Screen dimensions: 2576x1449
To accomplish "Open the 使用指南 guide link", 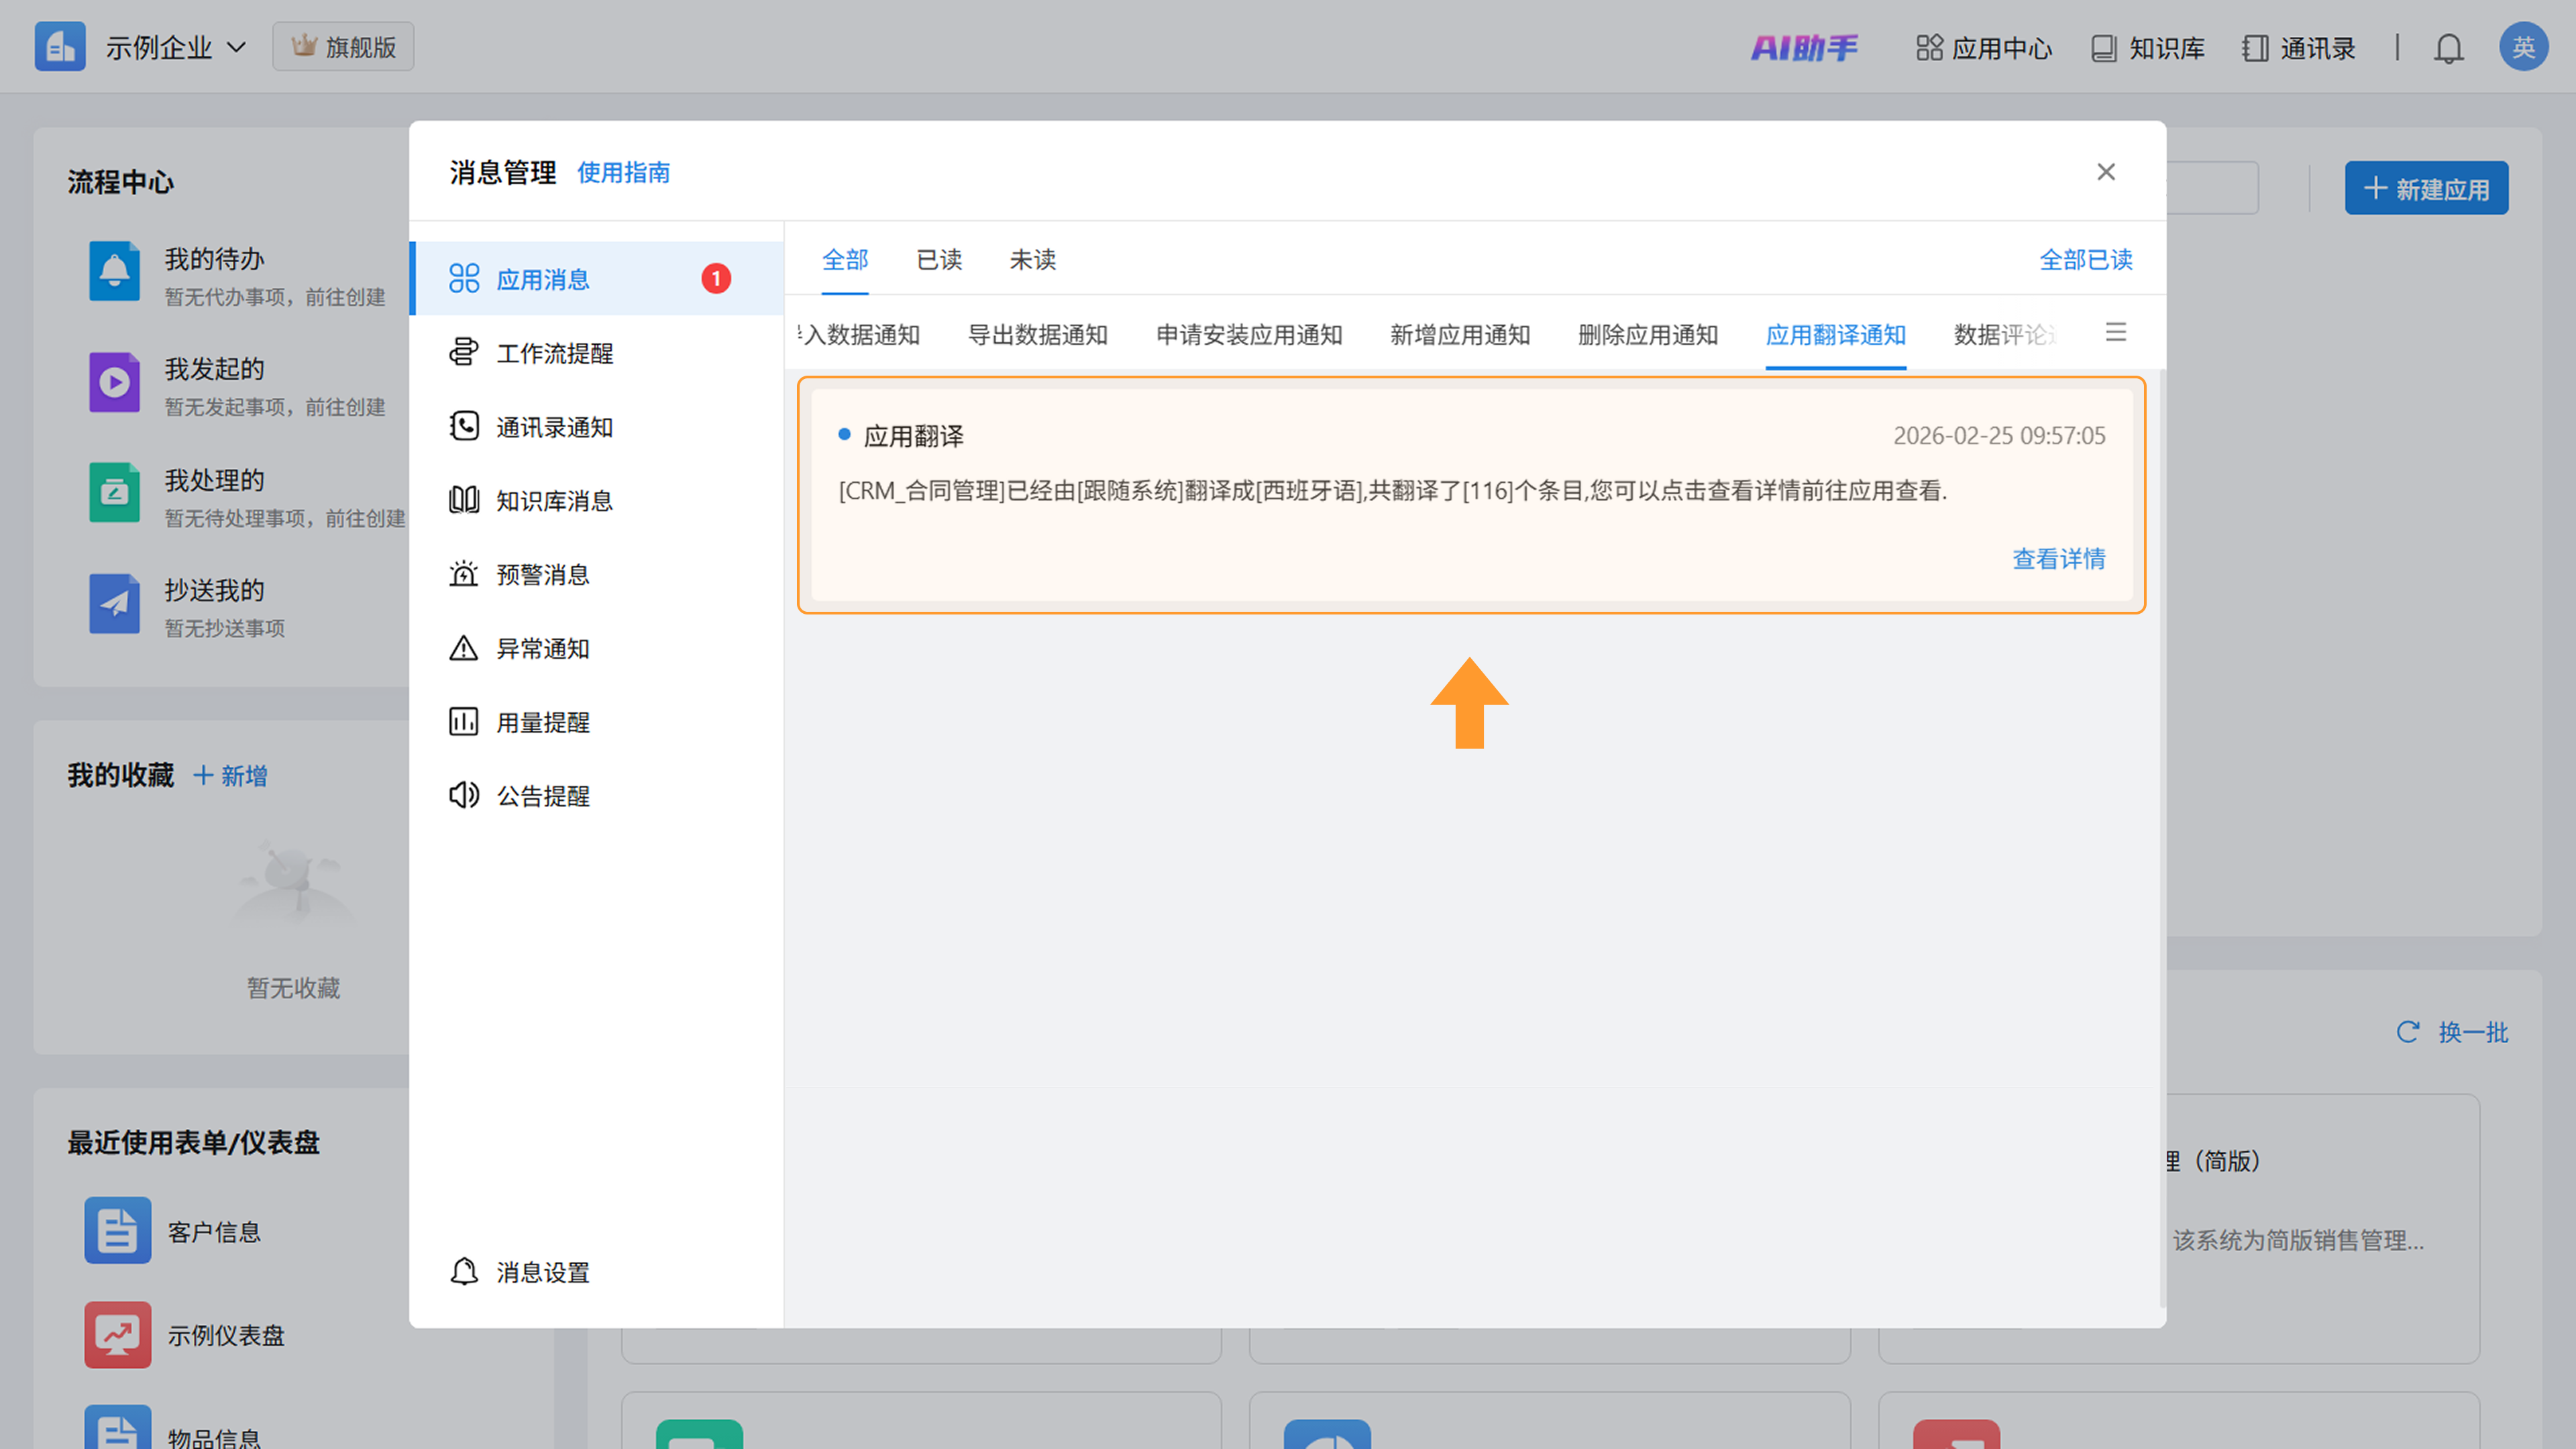I will 623,173.
